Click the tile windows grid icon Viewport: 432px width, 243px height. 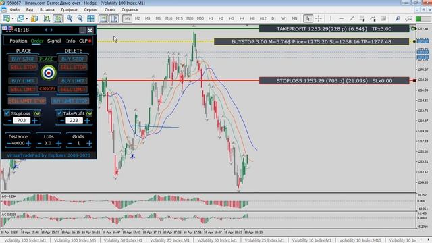click(x=90, y=18)
